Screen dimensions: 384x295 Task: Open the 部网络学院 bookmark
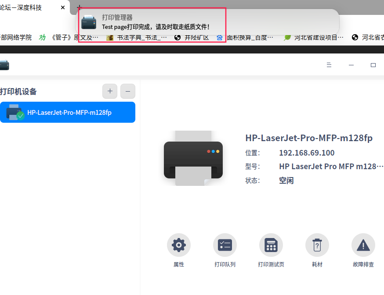(16, 37)
